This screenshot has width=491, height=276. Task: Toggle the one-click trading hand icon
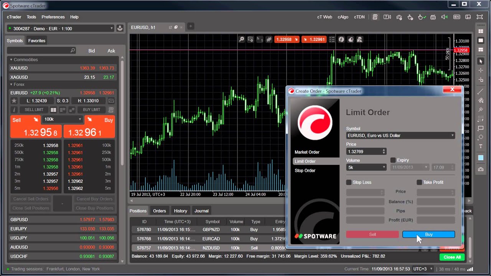pyautogui.click(x=421, y=17)
